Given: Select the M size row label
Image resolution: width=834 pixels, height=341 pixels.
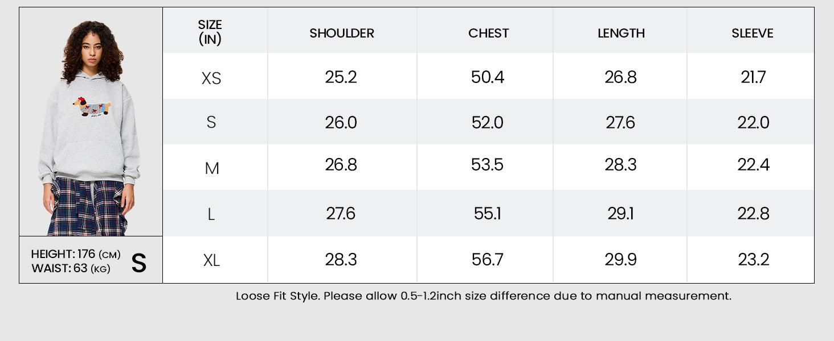Looking at the screenshot, I should click(211, 169).
